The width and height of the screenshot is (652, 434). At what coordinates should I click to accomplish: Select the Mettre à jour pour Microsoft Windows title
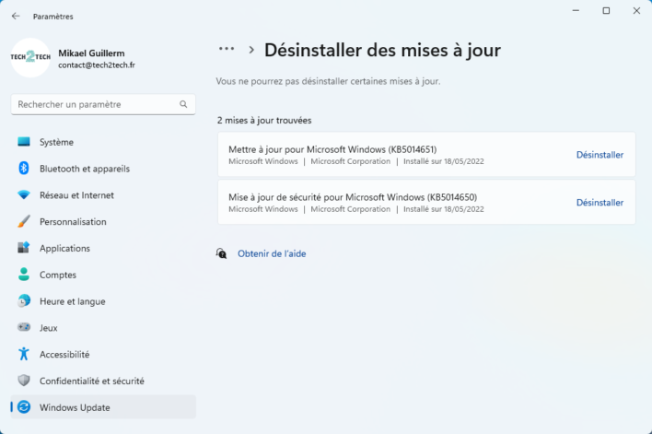click(x=332, y=149)
